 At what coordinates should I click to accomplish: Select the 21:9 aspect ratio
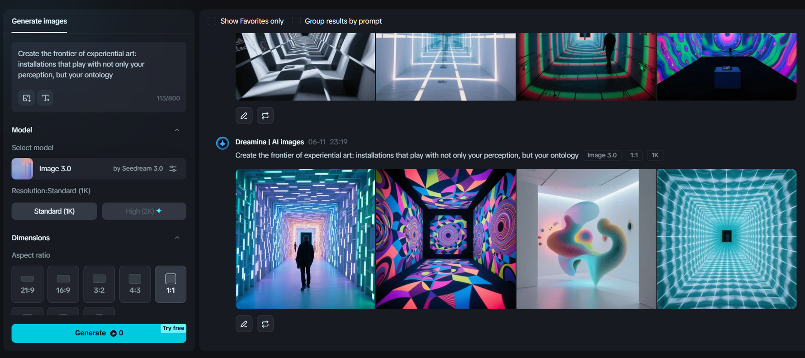[x=28, y=284]
